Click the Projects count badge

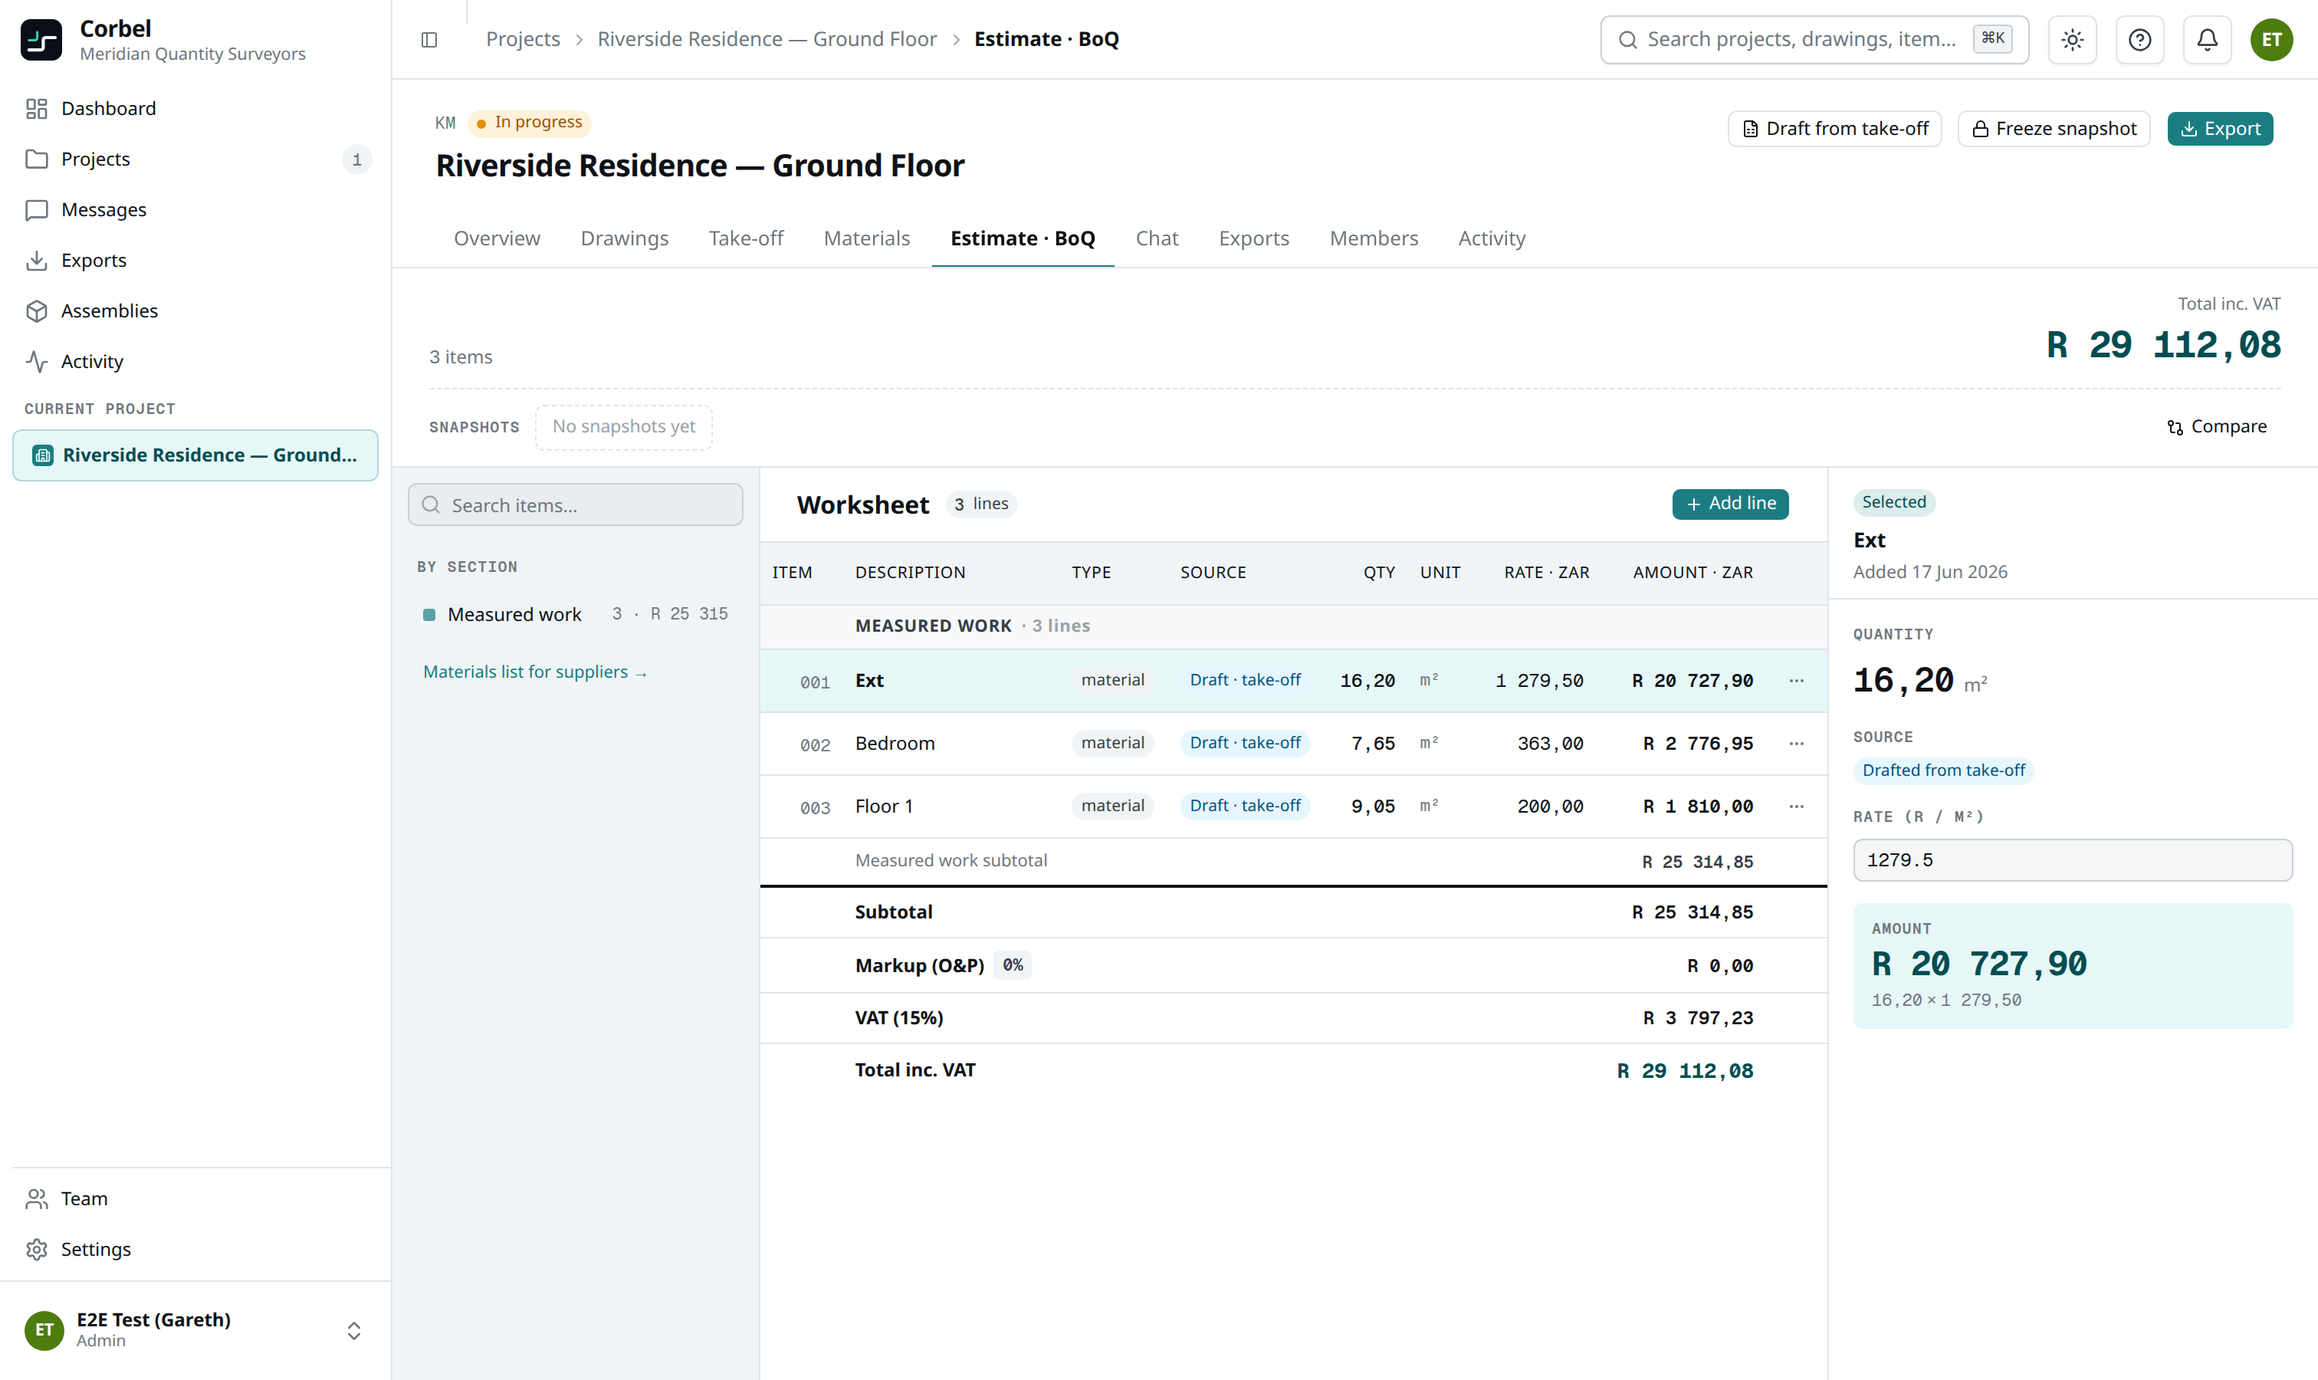pyautogui.click(x=356, y=160)
